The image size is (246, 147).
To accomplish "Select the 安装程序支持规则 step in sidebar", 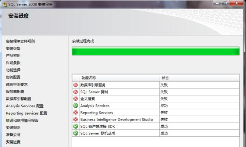I will (20, 42).
